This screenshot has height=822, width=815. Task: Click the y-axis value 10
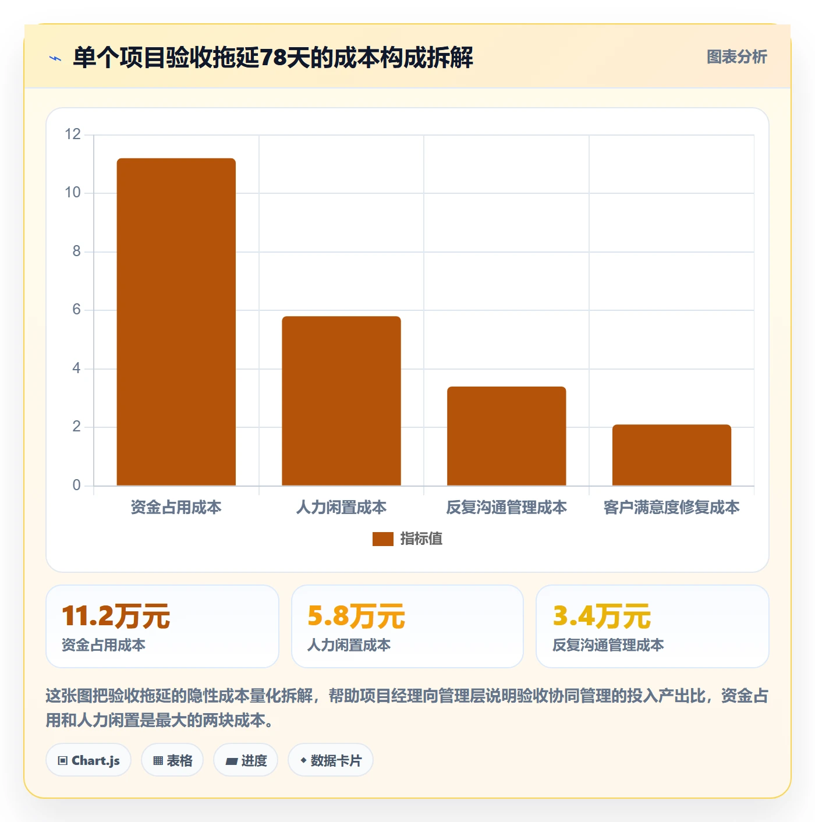73,193
